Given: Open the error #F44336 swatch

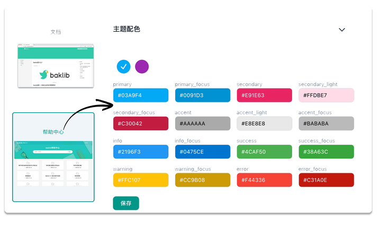Looking at the screenshot, I should point(265,180).
